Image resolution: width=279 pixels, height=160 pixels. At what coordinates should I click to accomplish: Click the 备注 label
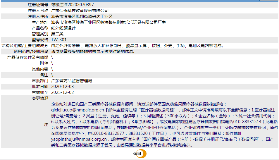[44, 75]
